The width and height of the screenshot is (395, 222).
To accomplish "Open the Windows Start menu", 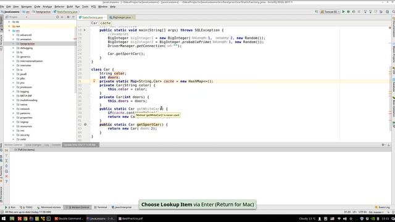I will pyautogui.click(x=4, y=218).
